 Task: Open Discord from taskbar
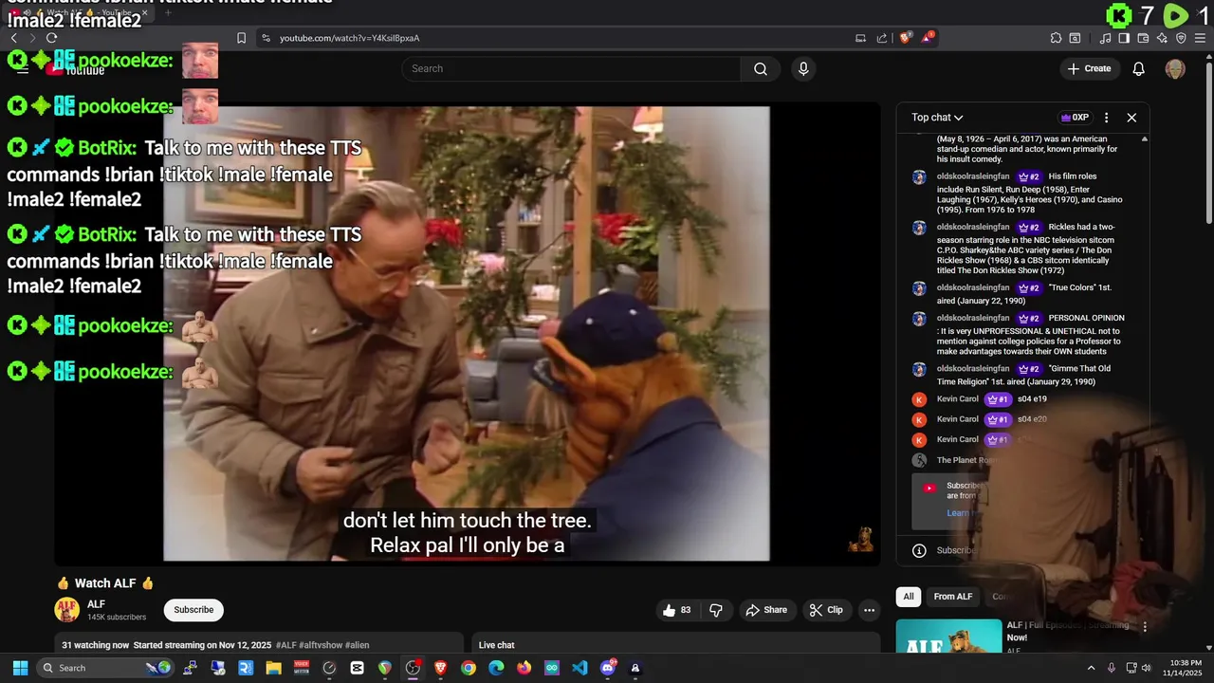608,668
